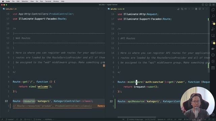Click errors and warnings count in the status bar

(28, 120)
